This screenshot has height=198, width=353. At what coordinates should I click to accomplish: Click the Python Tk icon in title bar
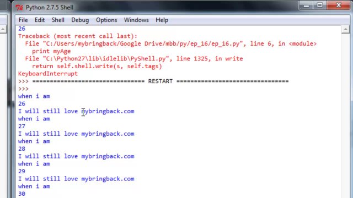(19, 8)
